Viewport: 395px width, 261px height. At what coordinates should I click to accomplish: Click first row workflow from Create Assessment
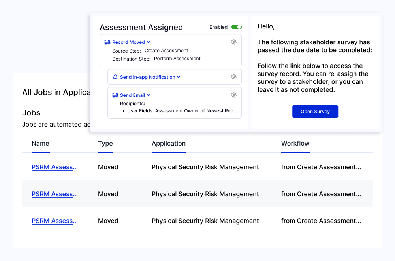(321, 167)
